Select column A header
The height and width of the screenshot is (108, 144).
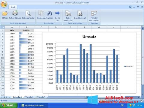[12, 27]
